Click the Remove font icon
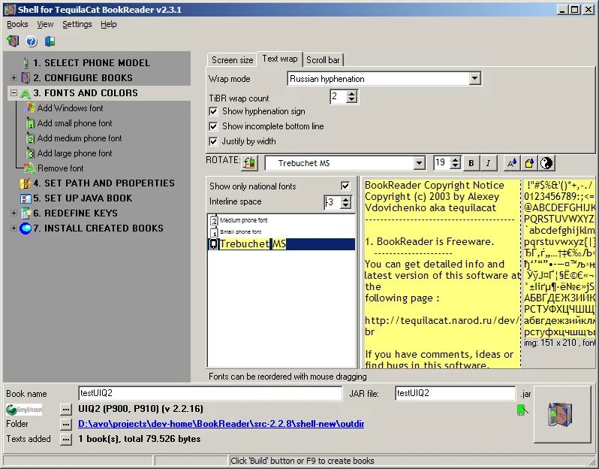 [x=29, y=168]
